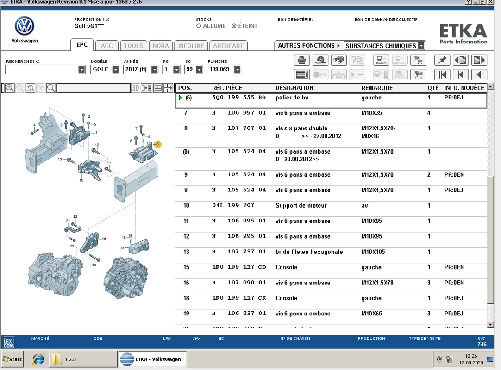This screenshot has height=370, width=501.
Task: Go to next page with right document arrow
Action: [479, 60]
